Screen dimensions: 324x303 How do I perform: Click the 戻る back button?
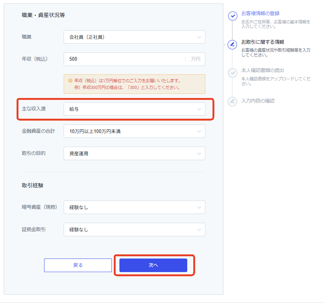[x=78, y=265]
